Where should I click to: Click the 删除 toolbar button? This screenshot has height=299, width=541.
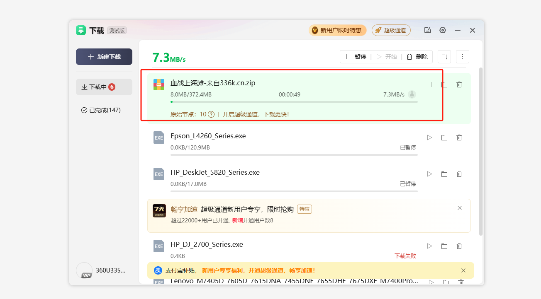(417, 57)
